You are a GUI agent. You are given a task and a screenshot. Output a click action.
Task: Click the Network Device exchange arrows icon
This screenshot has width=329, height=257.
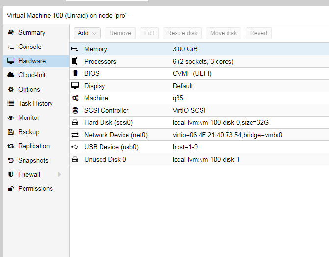(75, 135)
